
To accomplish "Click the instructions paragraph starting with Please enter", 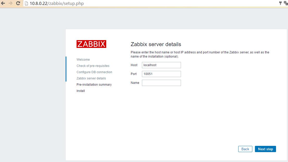I will point(200,54).
